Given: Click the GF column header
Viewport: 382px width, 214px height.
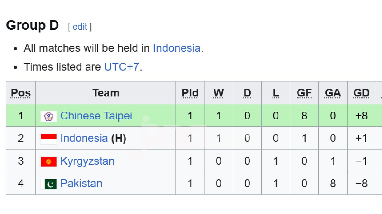Looking at the screenshot, I should (304, 93).
